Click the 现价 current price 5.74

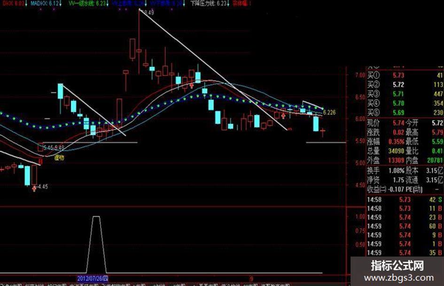pyautogui.click(x=398, y=123)
